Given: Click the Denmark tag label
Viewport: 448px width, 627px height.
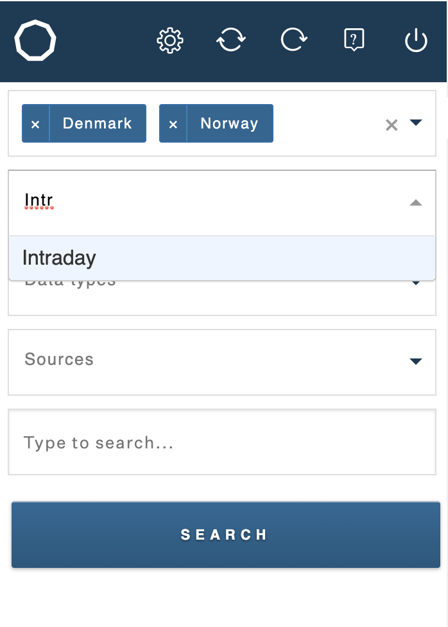Looking at the screenshot, I should tap(97, 123).
